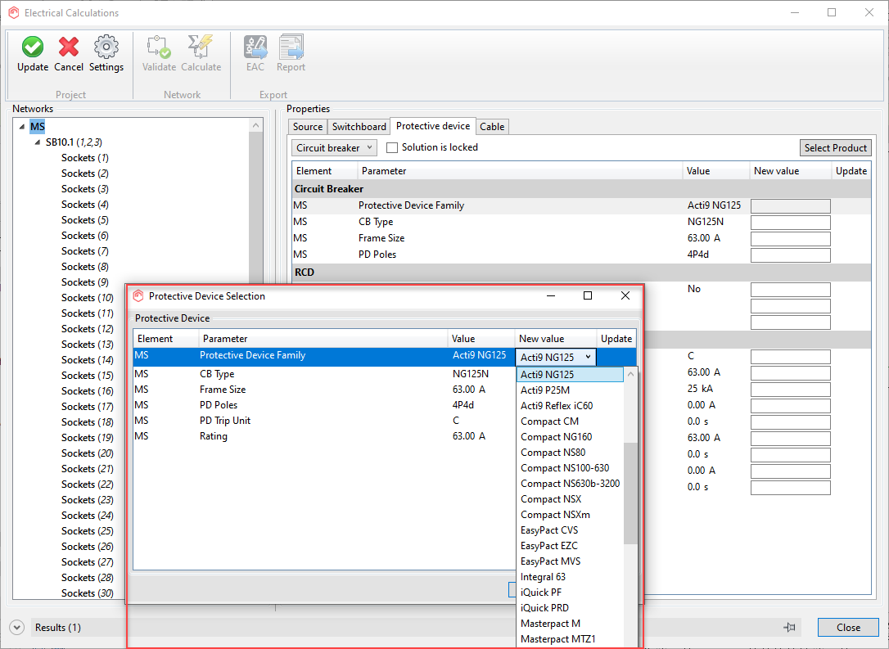Select Masterpact M from the list
889x649 pixels.
[x=570, y=624]
